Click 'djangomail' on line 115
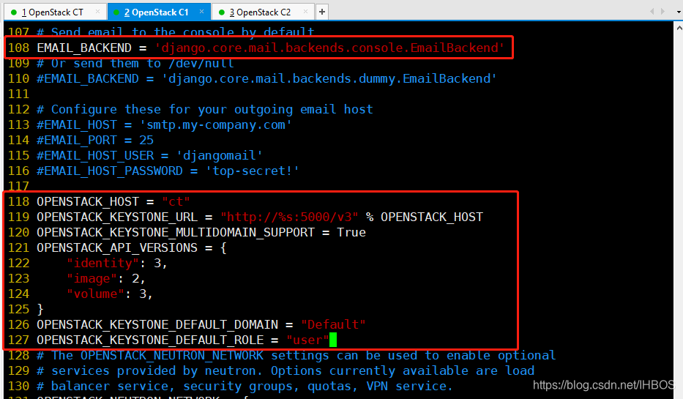Viewport: 683px width, 399px height. 219,155
